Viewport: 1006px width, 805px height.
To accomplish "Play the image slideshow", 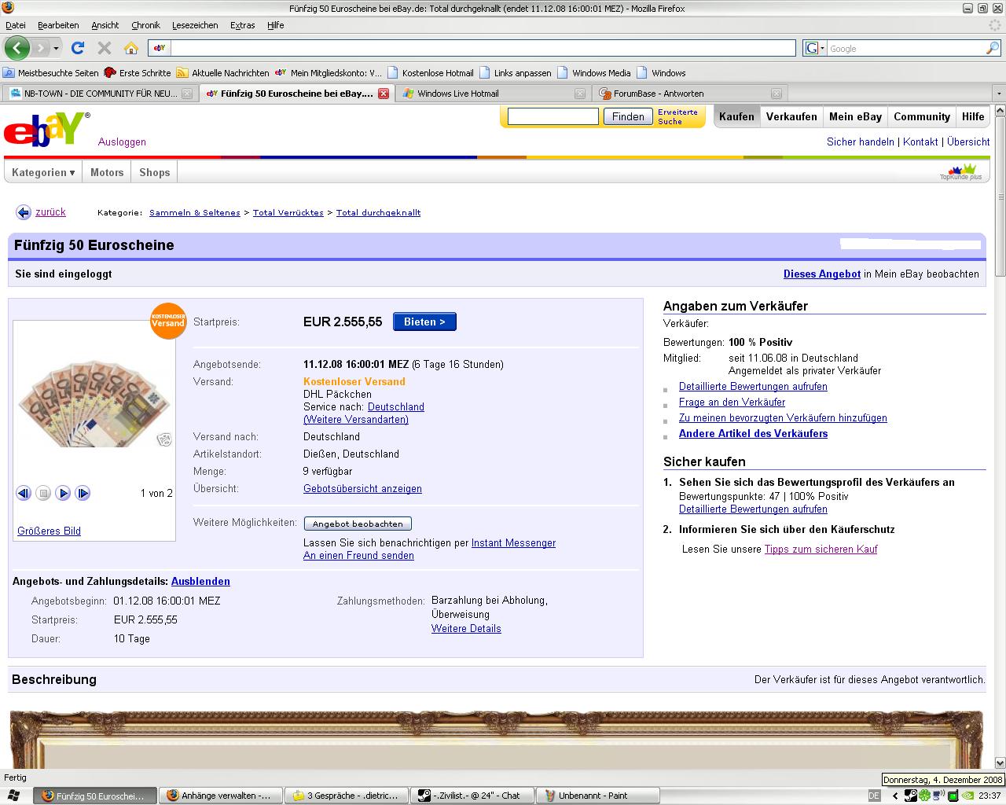I will [63, 493].
